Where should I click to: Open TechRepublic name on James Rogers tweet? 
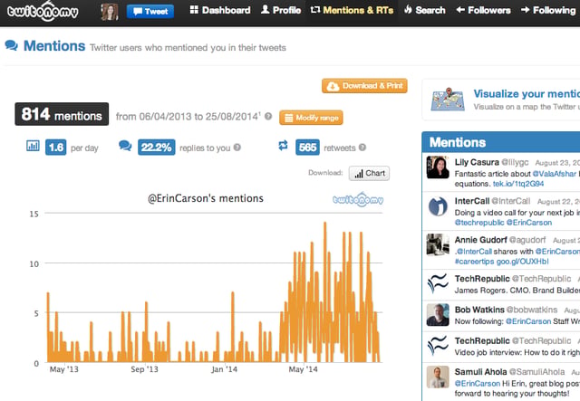[x=482, y=279]
